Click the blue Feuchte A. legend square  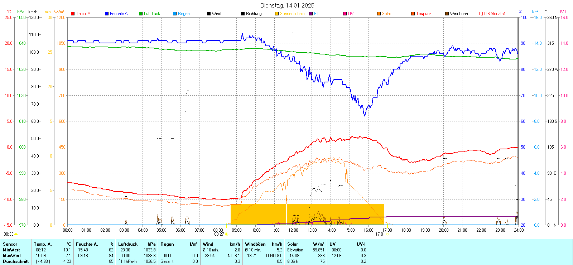coord(107,14)
